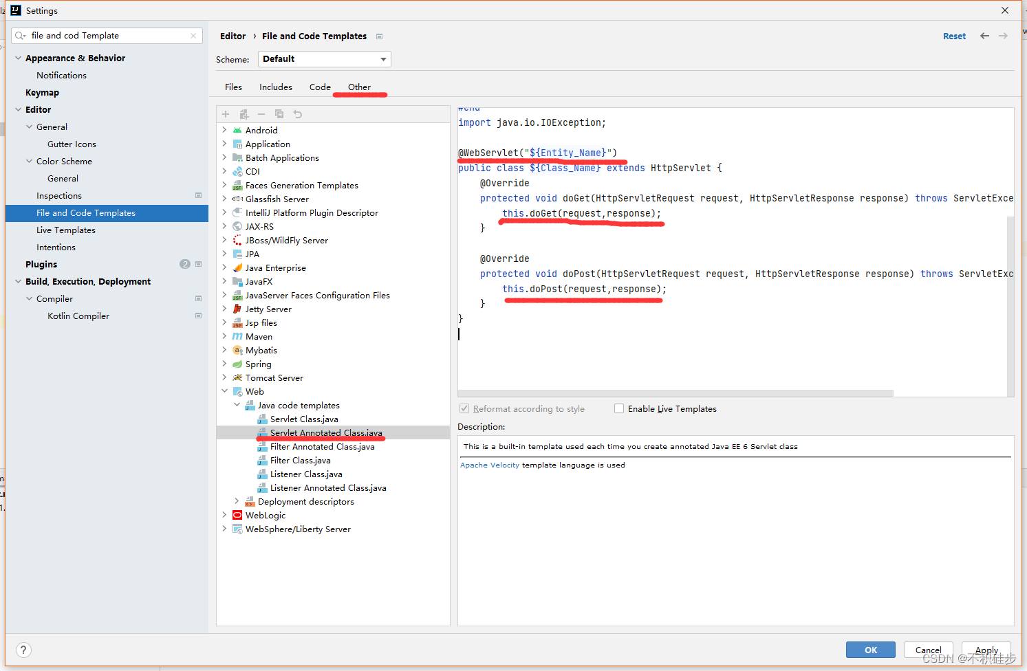Open Kotlin Compiler settings page
Viewport: 1027px width, 671px height.
tap(78, 316)
